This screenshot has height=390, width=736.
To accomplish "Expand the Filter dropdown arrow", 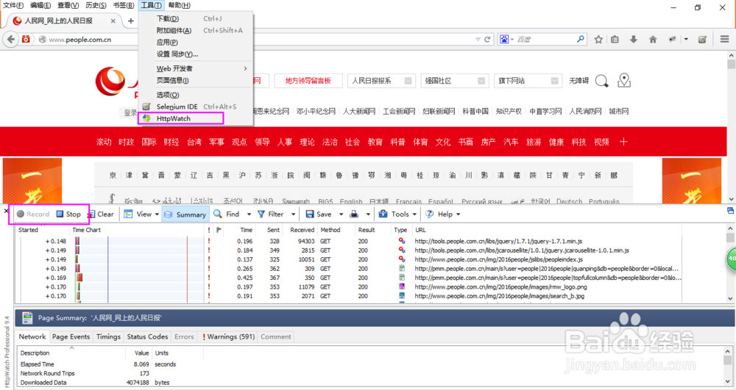I will [294, 214].
